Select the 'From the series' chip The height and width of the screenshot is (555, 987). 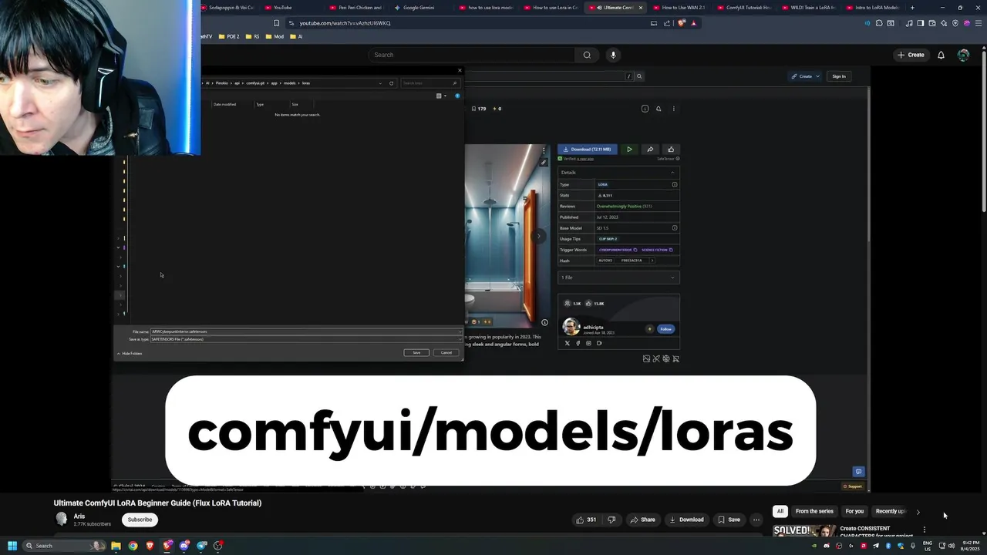tap(814, 511)
